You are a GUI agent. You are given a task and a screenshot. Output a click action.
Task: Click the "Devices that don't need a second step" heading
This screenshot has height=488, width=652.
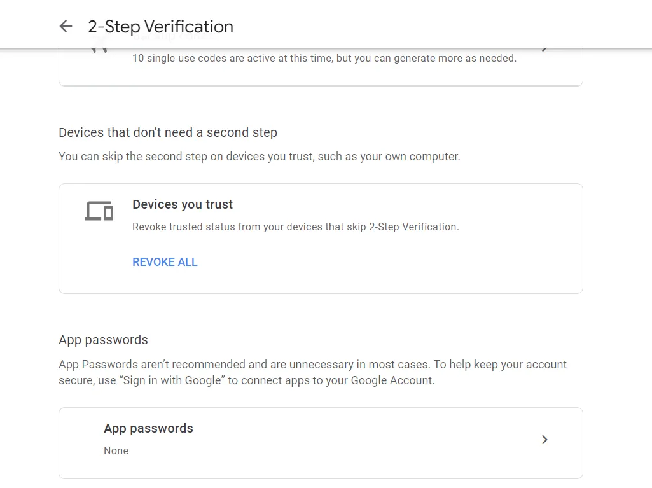168,132
